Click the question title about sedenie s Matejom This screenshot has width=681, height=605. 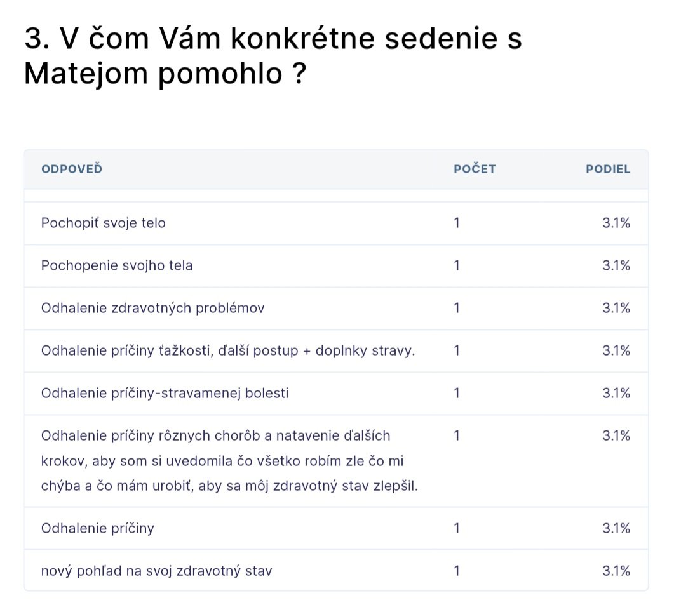pyautogui.click(x=273, y=57)
